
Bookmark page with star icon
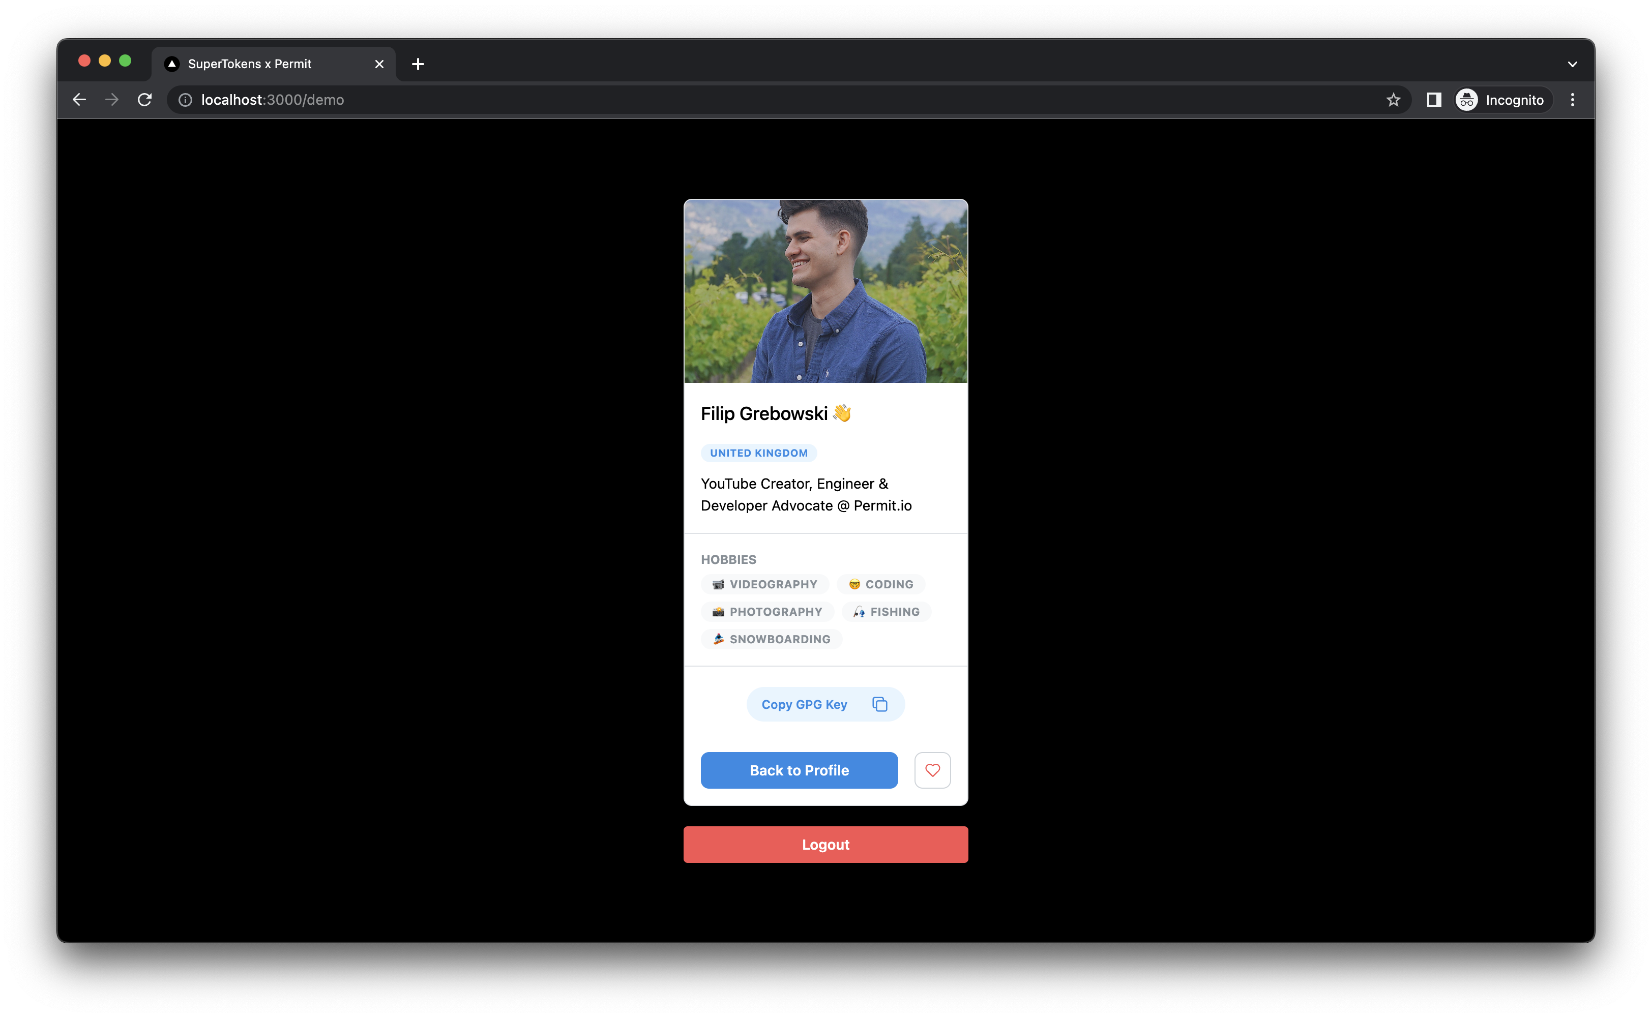tap(1394, 100)
